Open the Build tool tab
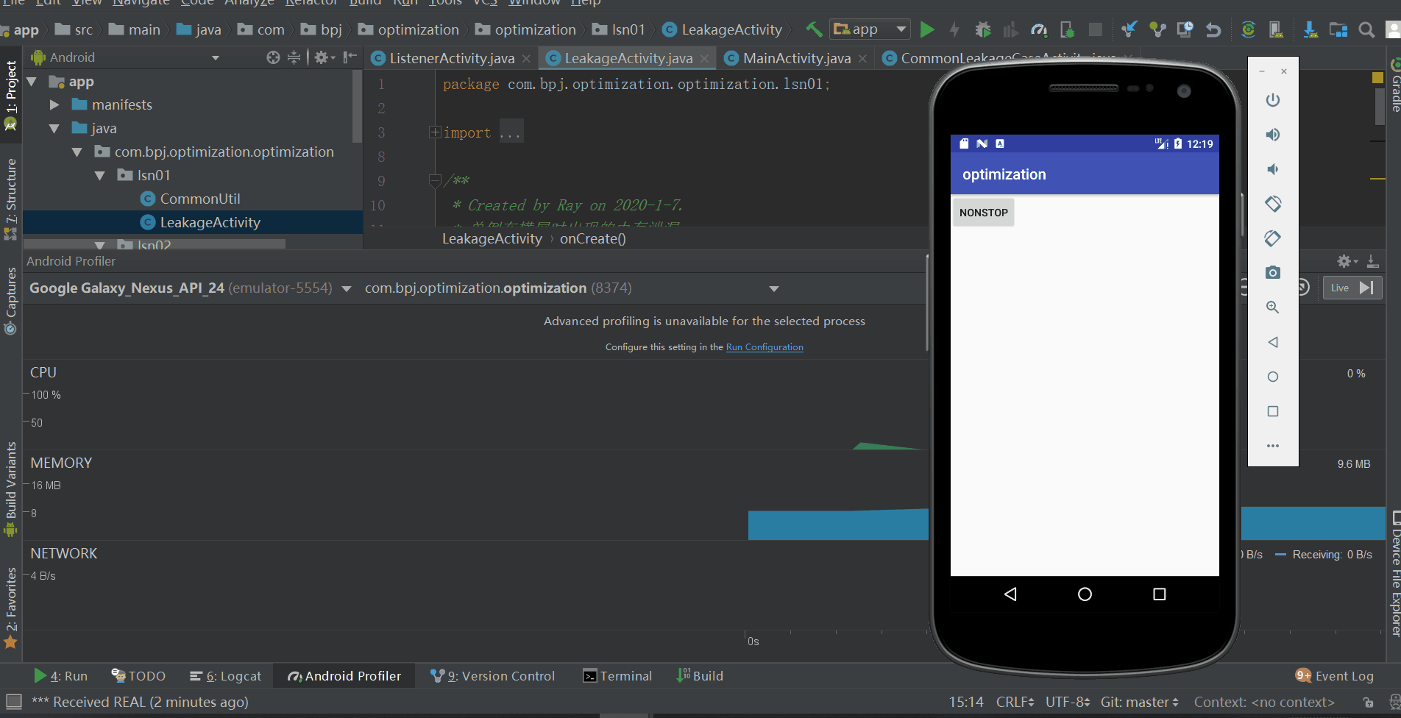The width and height of the screenshot is (1401, 718). pos(700,676)
